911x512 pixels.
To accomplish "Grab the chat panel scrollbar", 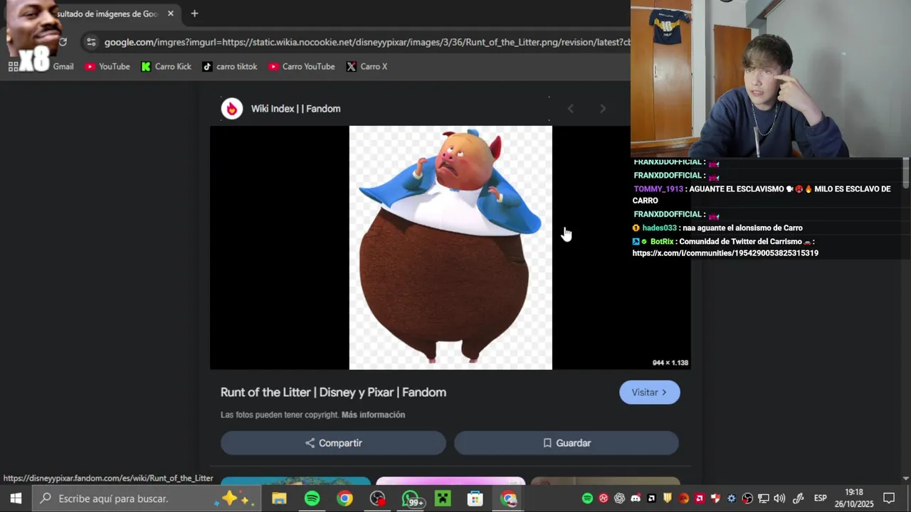I will click(x=905, y=174).
